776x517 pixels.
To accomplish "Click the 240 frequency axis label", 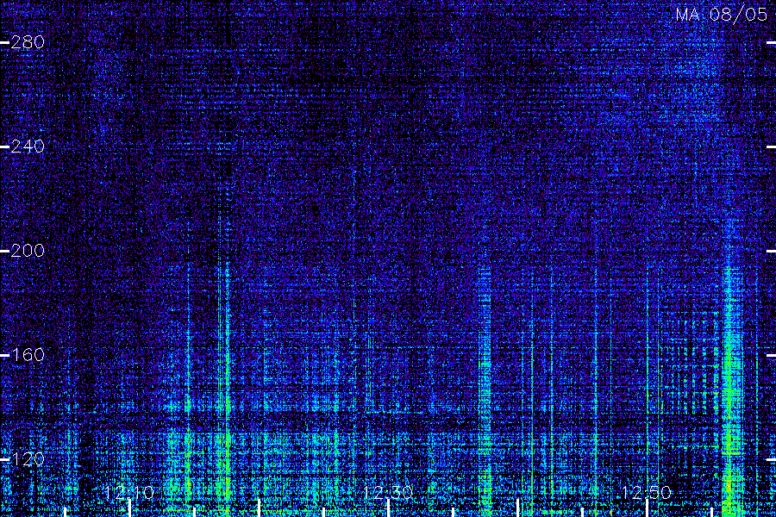I will (x=28, y=146).
